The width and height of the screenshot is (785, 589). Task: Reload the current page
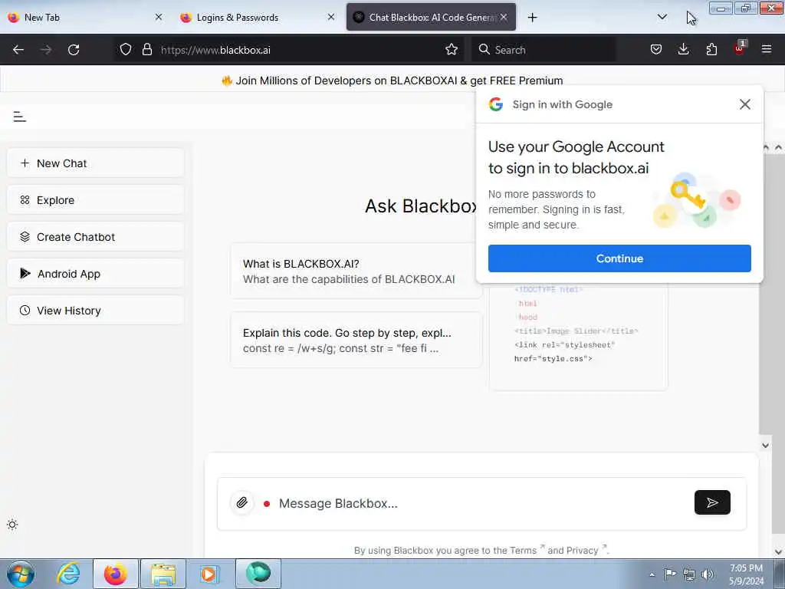(74, 50)
